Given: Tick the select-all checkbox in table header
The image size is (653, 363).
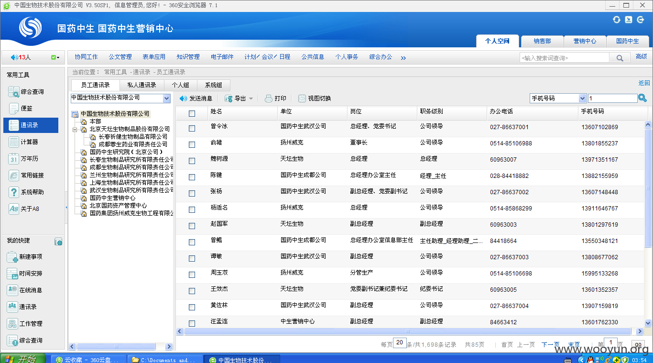Looking at the screenshot, I should [x=192, y=113].
